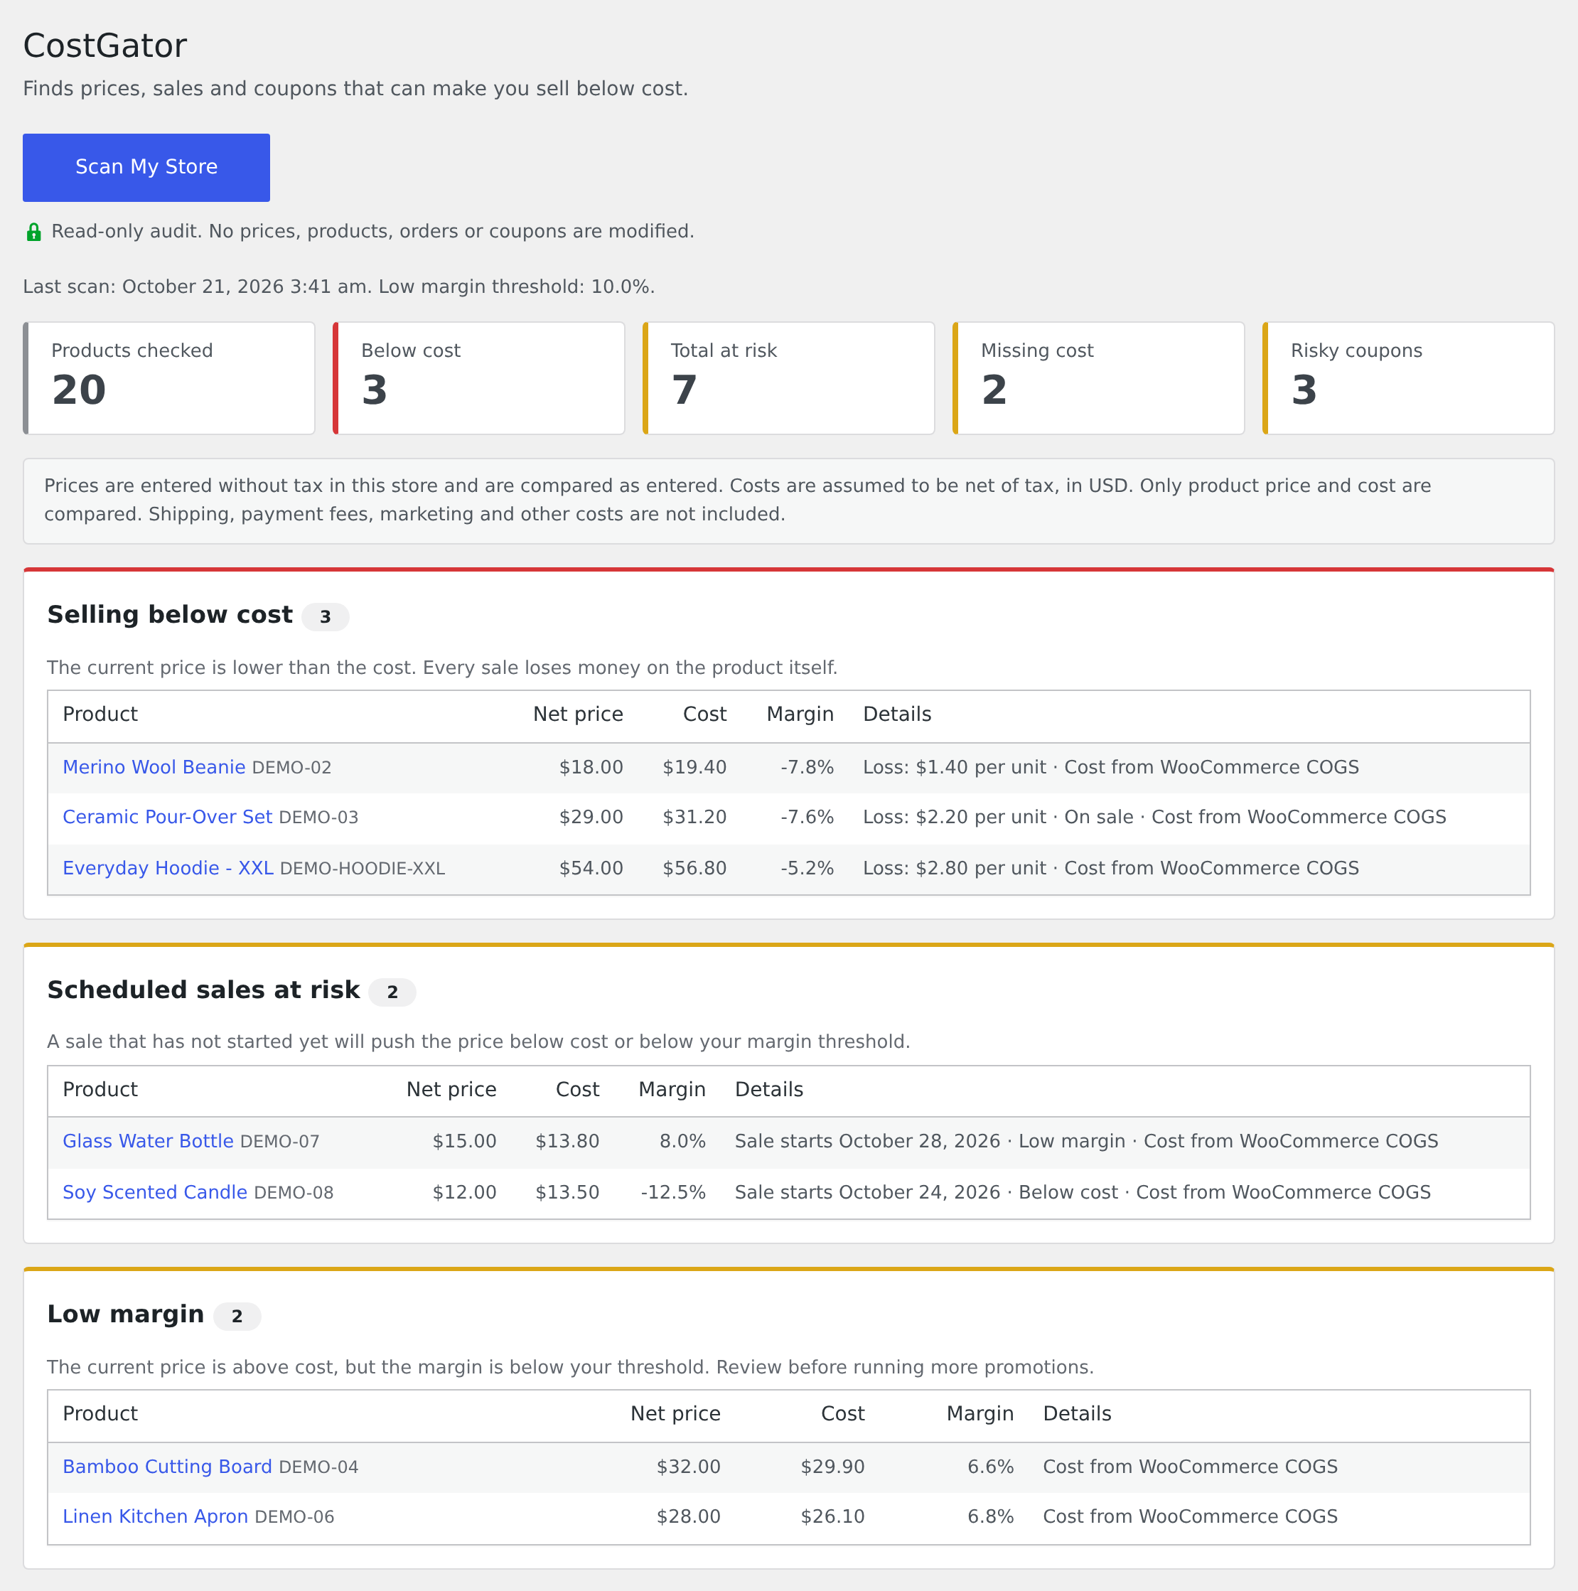Click the 8.0% margin value
This screenshot has width=1578, height=1591.
point(682,1142)
